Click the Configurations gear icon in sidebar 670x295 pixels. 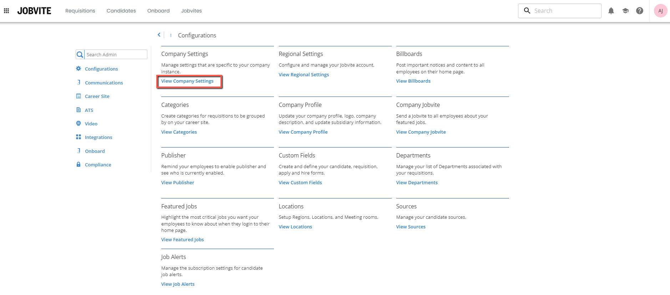tap(78, 68)
